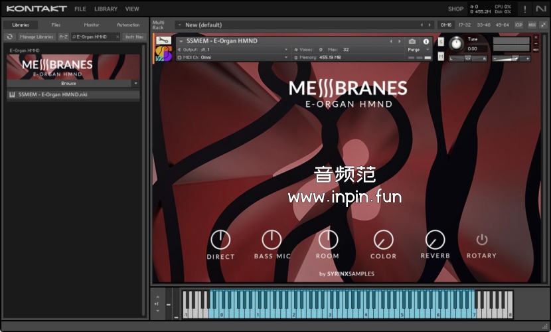Open the instrument edit wrench icon
This screenshot has width=551, height=332.
coord(163,41)
